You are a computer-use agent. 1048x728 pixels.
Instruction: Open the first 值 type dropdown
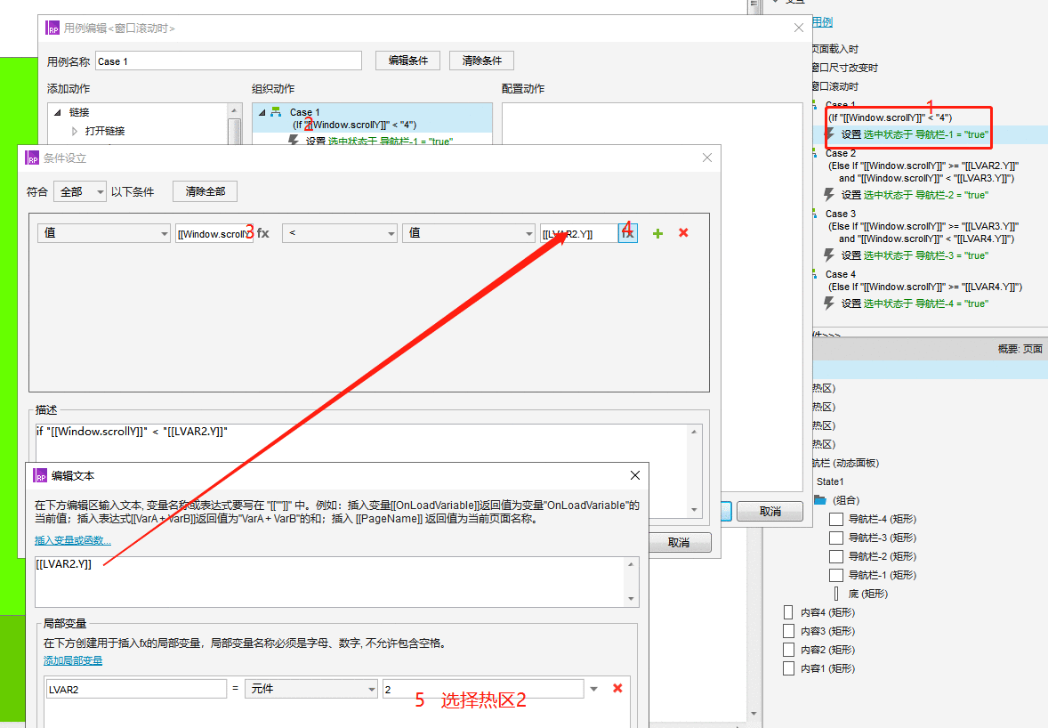click(x=104, y=233)
